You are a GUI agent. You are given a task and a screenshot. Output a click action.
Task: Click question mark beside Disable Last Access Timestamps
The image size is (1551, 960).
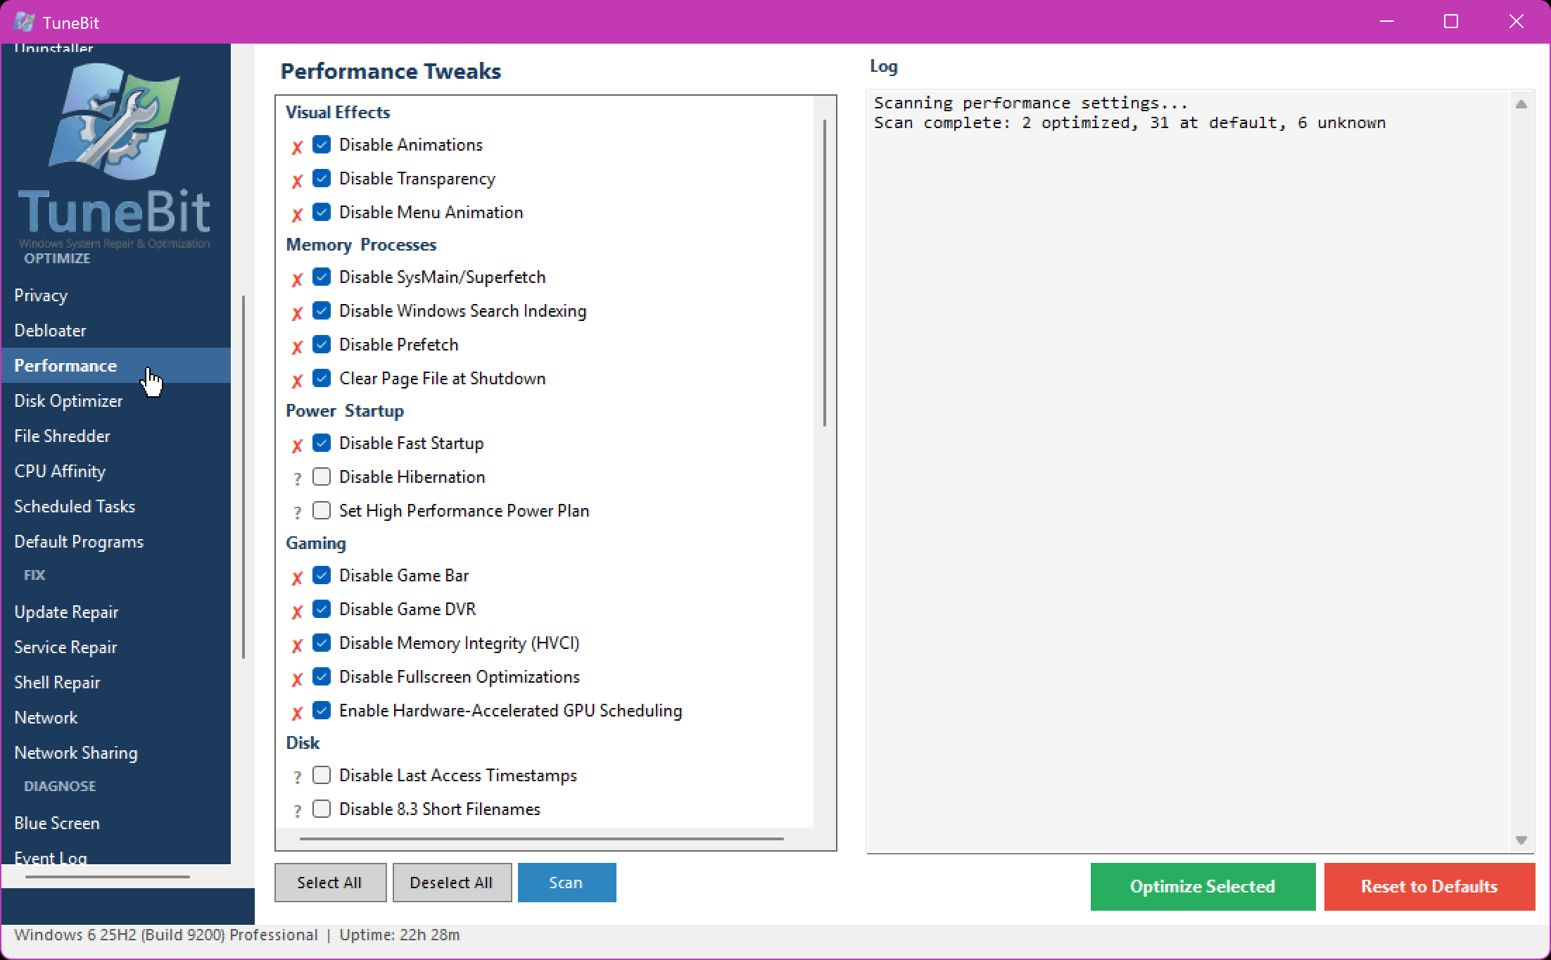pos(297,778)
